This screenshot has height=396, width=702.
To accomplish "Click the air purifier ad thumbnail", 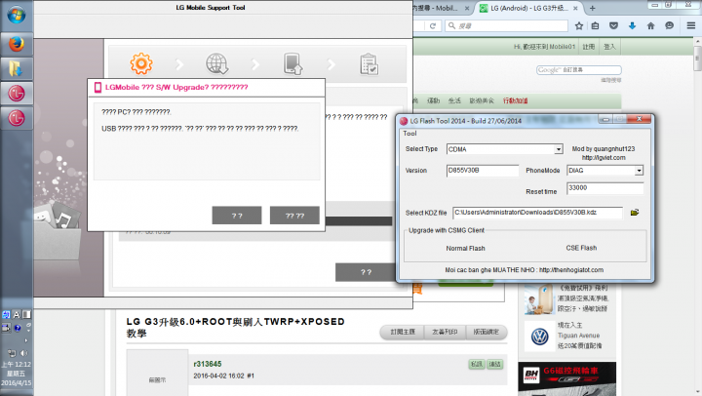I will click(539, 298).
